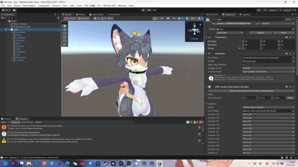The height and width of the screenshot is (167, 298).
Task: Open the prefab Overrides dropdown
Action: pyautogui.click(x=229, y=33)
